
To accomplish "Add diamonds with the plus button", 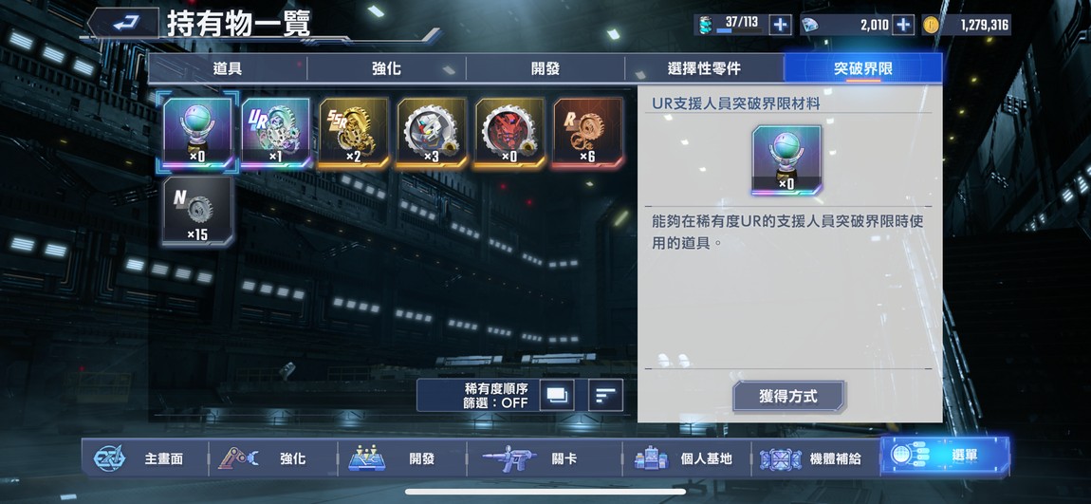I will [902, 25].
